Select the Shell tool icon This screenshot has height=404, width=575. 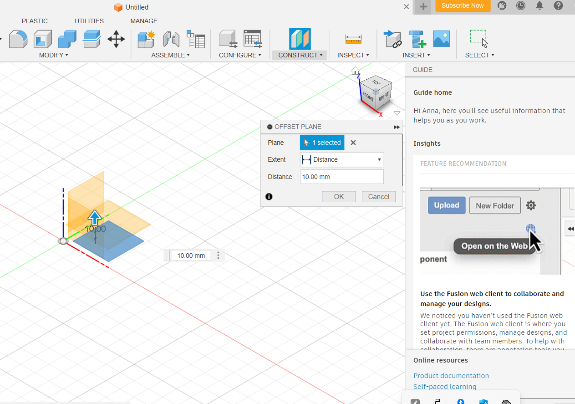pos(42,39)
